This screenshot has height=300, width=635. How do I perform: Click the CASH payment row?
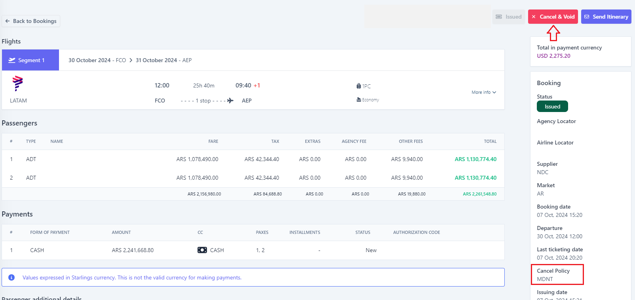click(253, 250)
